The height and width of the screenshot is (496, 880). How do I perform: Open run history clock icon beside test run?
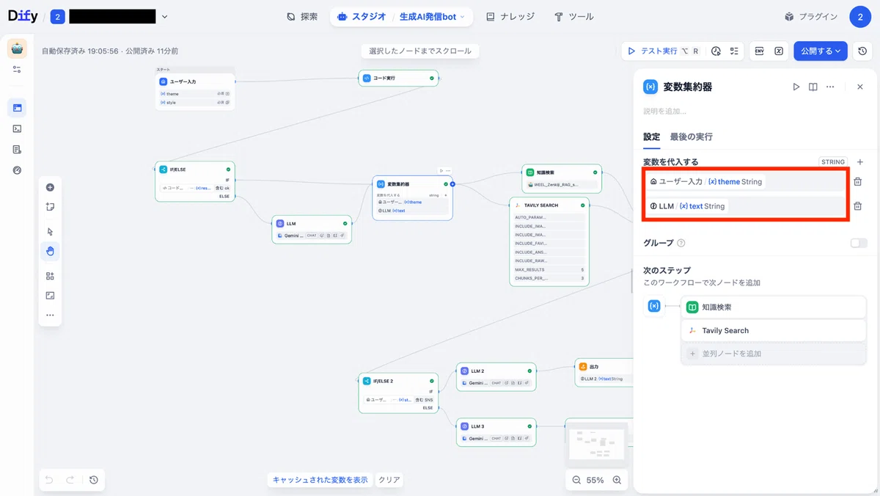(716, 51)
